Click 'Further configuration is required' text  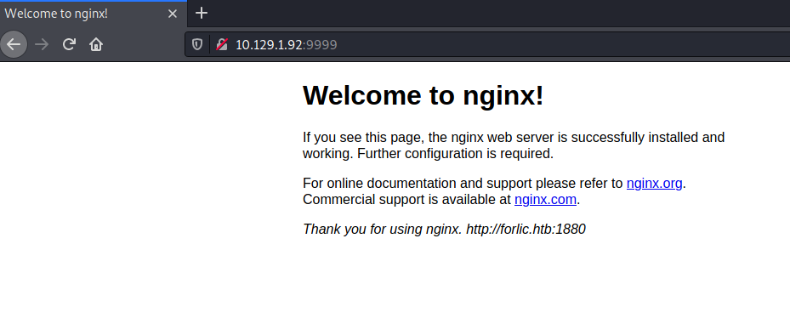pyautogui.click(x=456, y=154)
